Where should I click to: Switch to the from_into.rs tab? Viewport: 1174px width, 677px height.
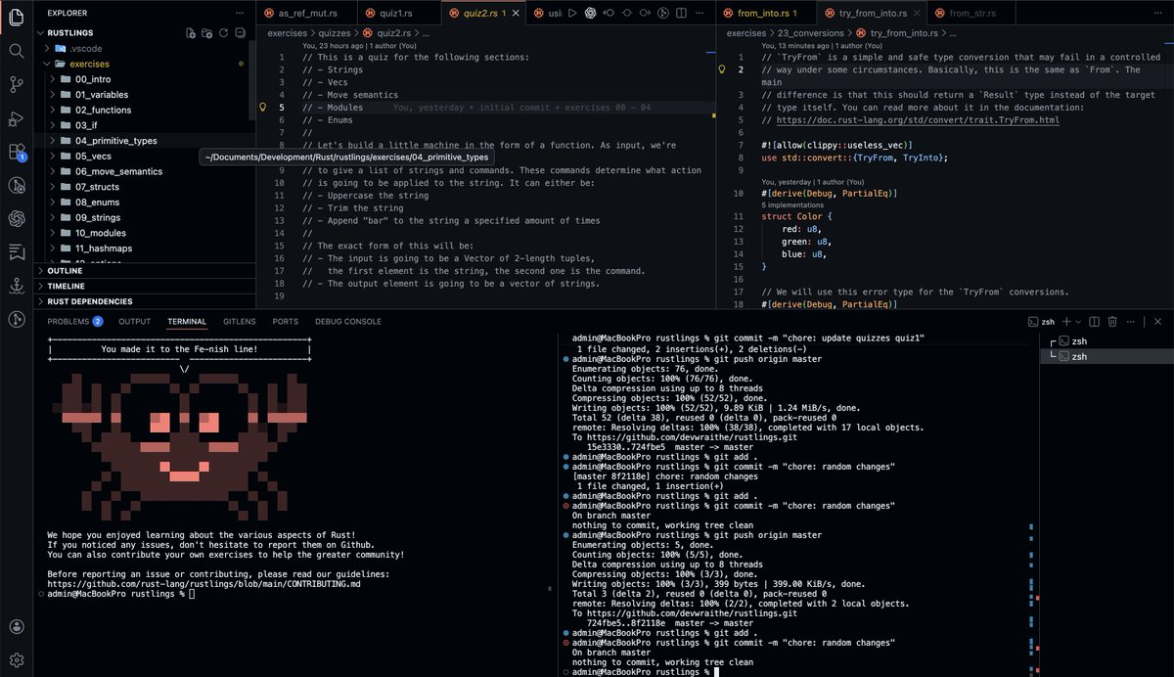[765, 14]
